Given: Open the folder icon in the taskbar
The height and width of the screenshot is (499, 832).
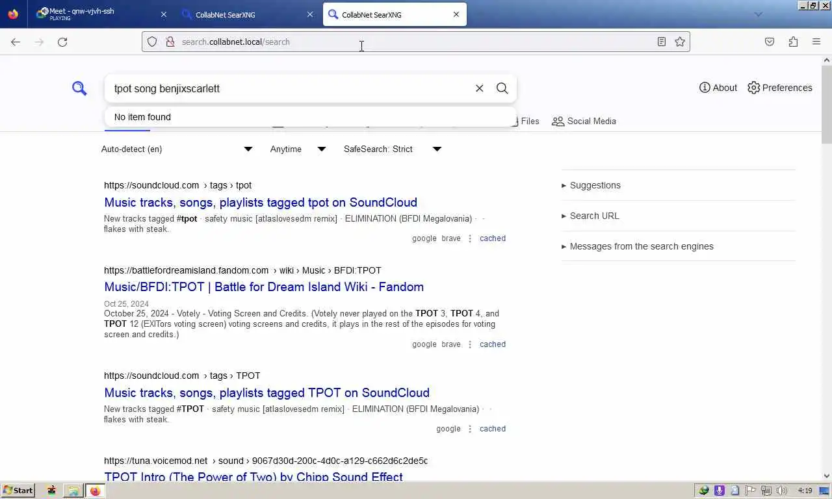Looking at the screenshot, I should pos(73,491).
